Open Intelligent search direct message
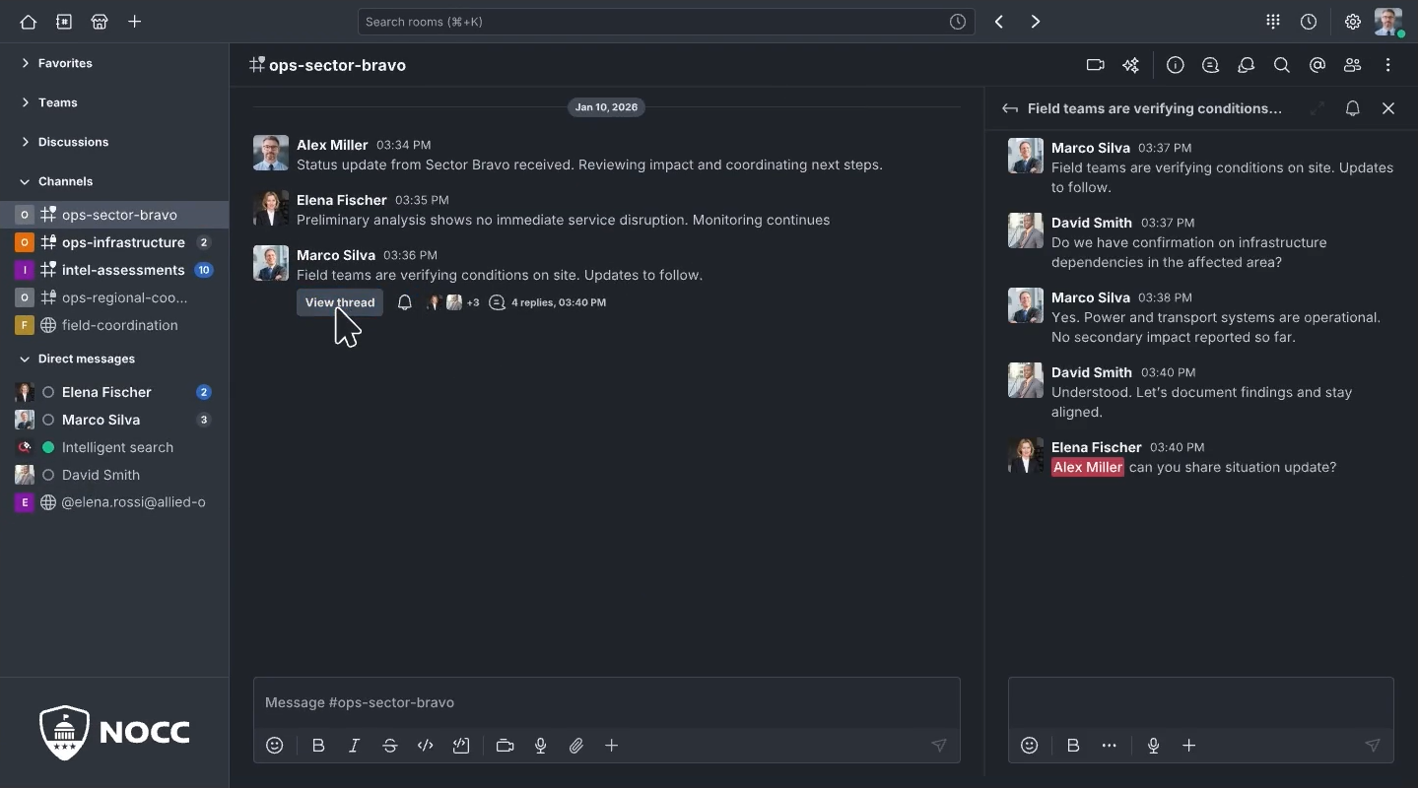Image resolution: width=1418 pixels, height=788 pixels. [114, 447]
